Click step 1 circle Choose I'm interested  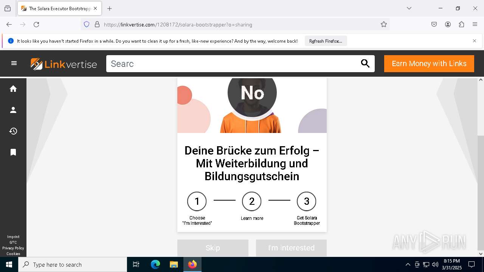point(197,201)
